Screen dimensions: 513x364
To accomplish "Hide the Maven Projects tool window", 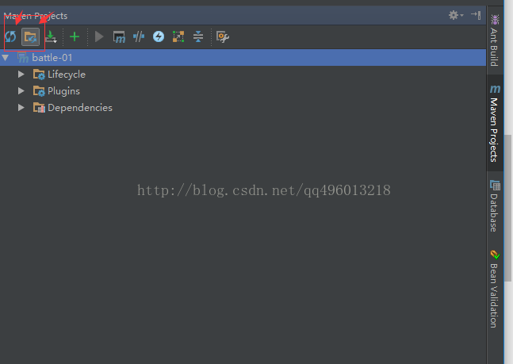I will [476, 15].
